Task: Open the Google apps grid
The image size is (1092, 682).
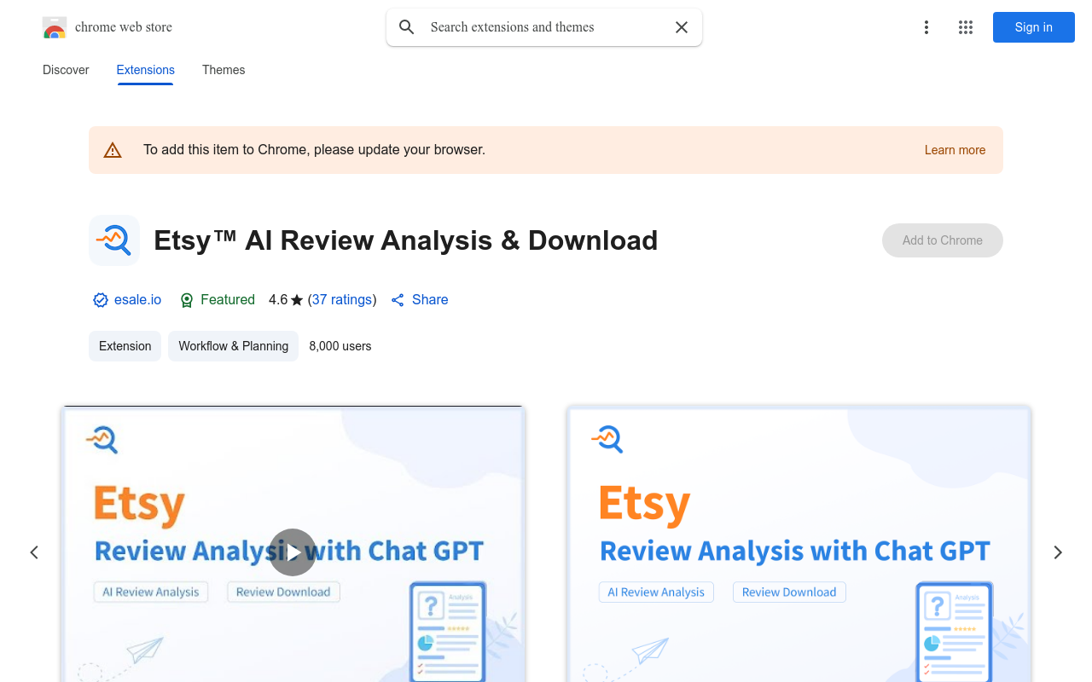Action: pyautogui.click(x=966, y=27)
